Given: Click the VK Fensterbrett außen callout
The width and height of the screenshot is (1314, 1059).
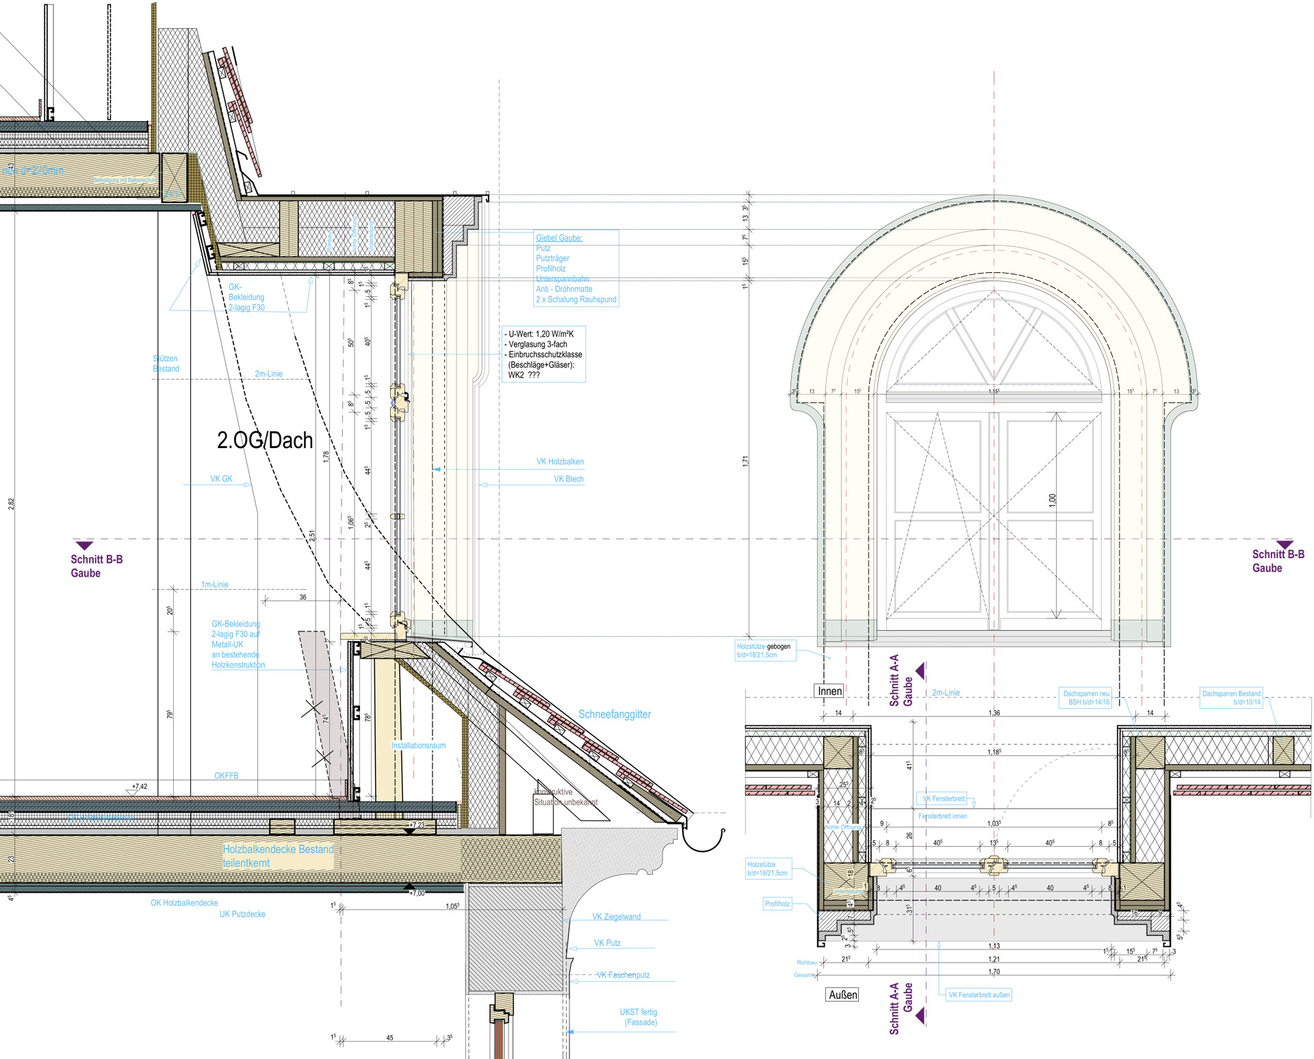Looking at the screenshot, I should (979, 995).
